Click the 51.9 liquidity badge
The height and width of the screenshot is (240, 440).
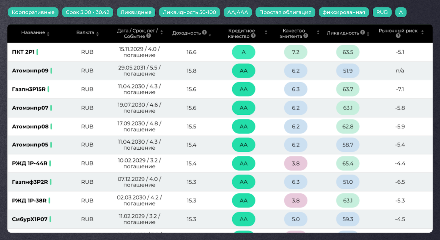348,71
